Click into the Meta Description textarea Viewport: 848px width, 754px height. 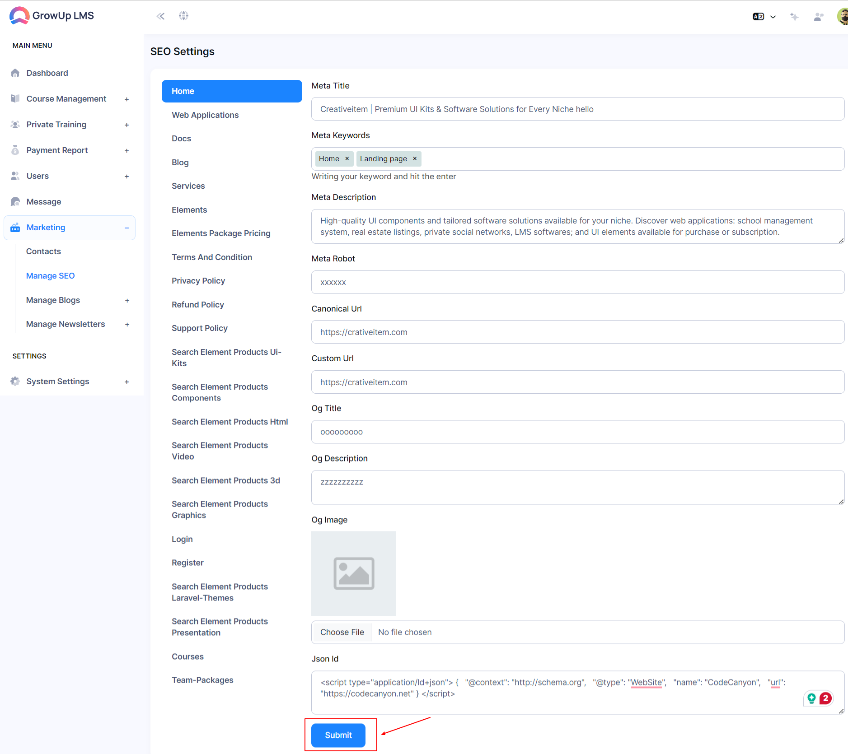(x=578, y=227)
